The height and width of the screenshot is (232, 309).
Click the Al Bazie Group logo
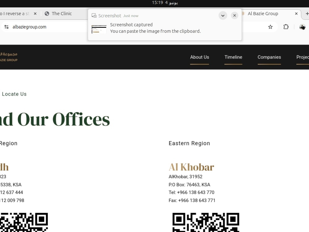(9, 57)
